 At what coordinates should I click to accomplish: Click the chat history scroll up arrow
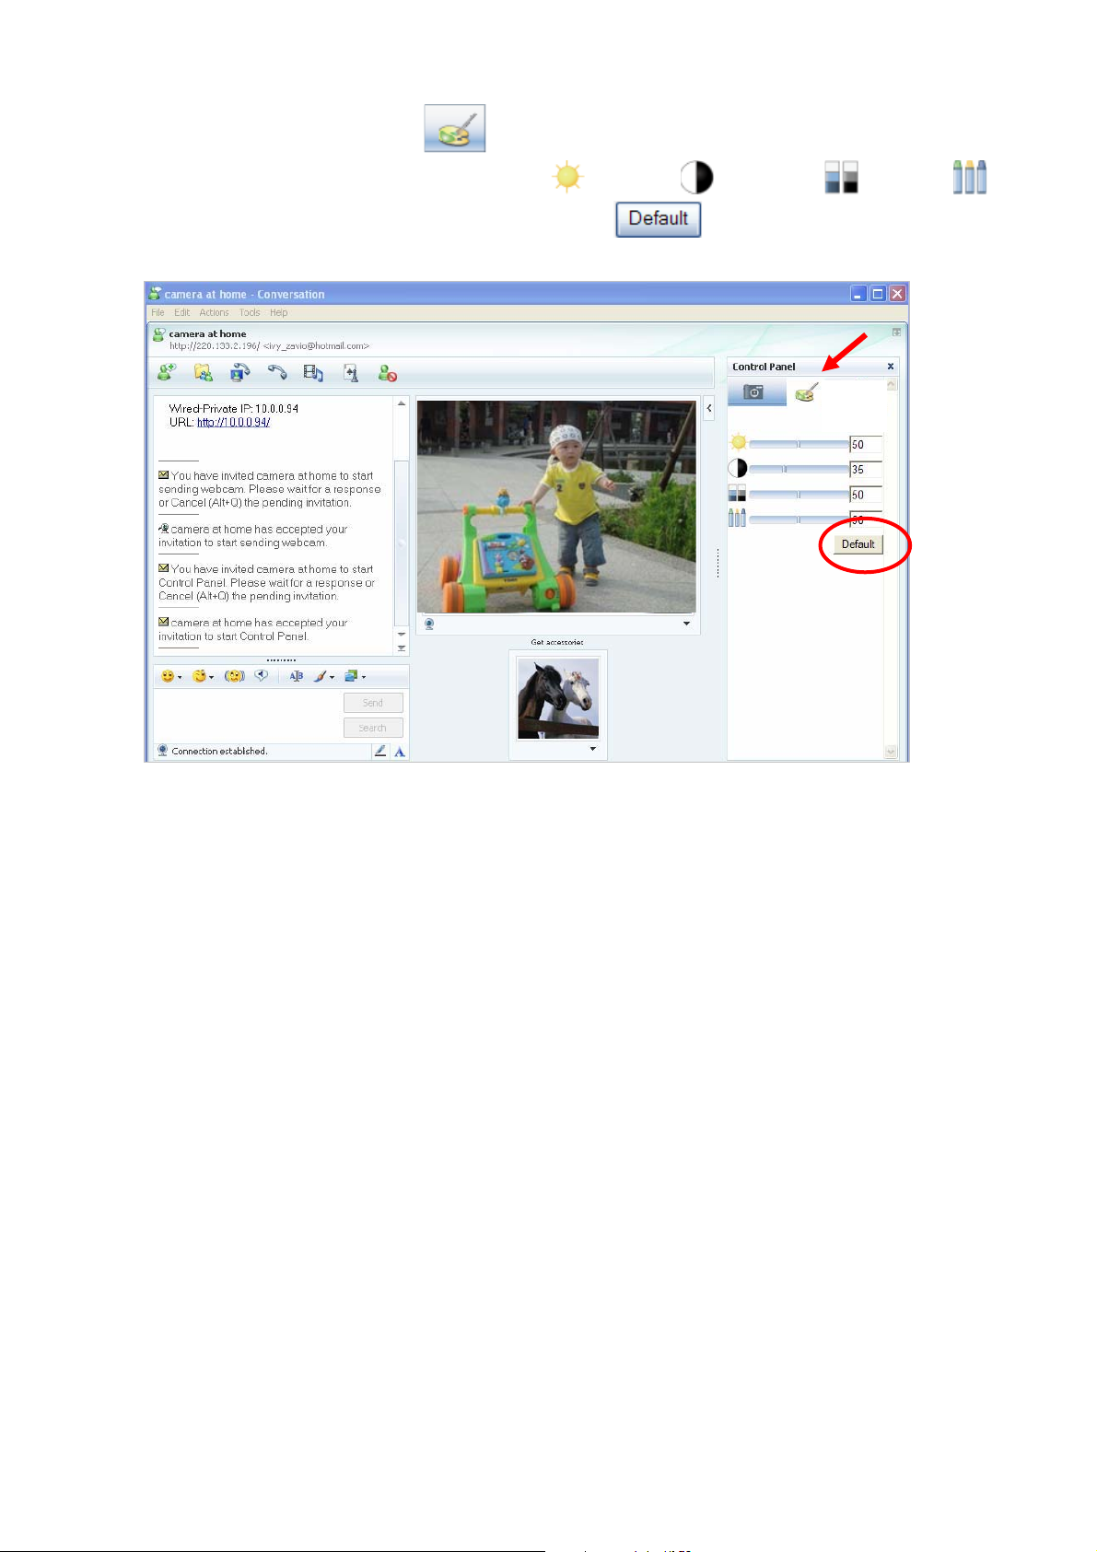[401, 403]
